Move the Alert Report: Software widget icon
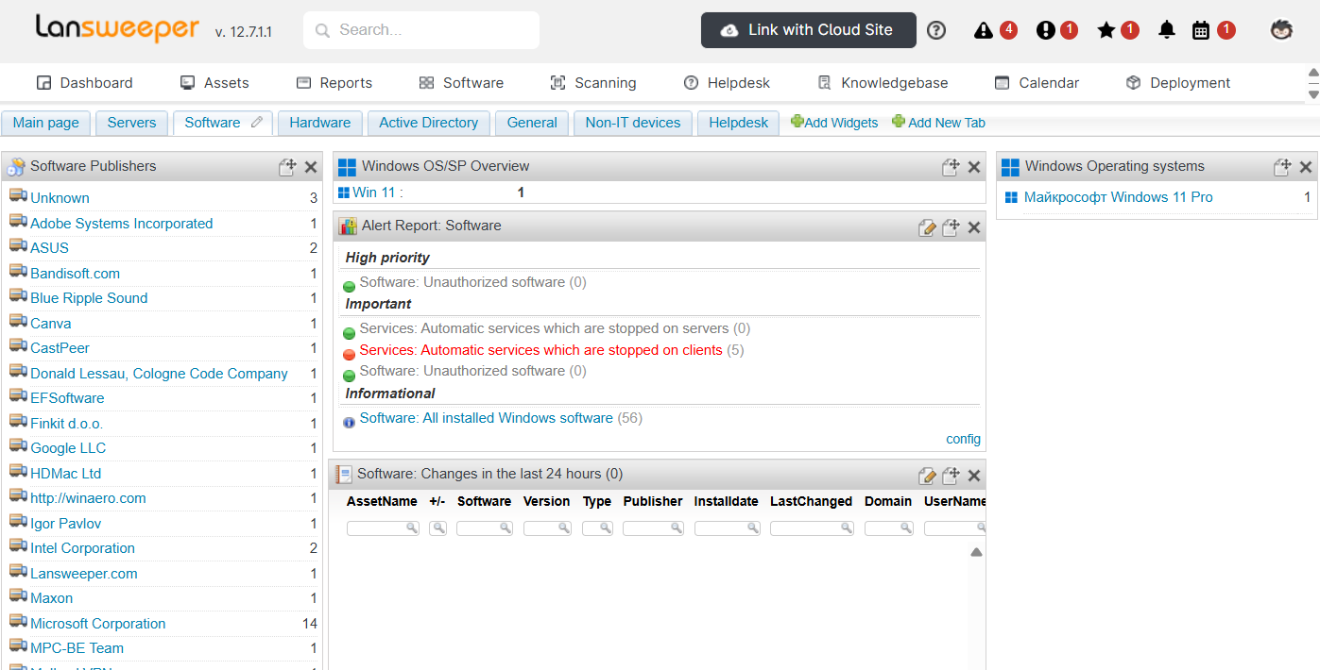This screenshot has width=1320, height=670. point(951,226)
